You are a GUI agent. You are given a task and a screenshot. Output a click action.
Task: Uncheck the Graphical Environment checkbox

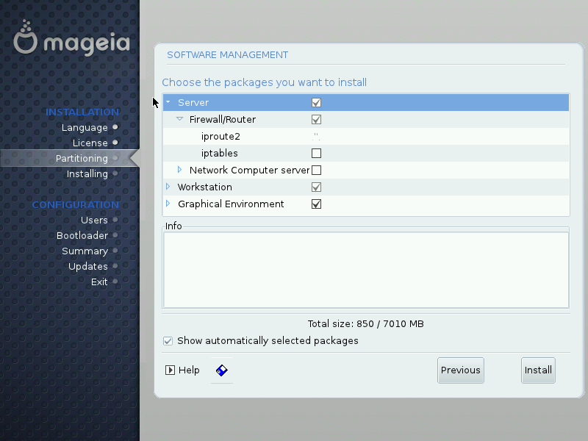(316, 204)
